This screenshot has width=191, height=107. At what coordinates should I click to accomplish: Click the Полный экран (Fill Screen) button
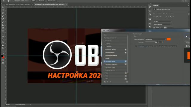(52, 1)
